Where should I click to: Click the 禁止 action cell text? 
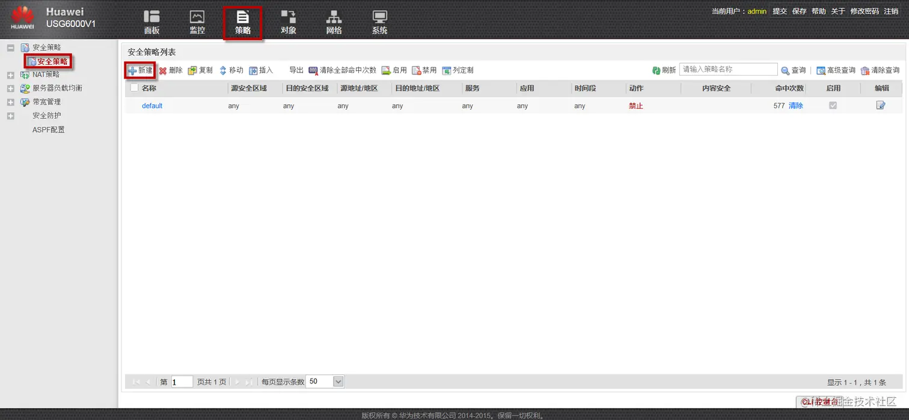[636, 106]
